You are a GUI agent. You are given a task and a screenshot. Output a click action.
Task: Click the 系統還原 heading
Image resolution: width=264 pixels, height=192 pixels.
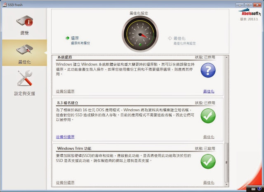(65, 57)
